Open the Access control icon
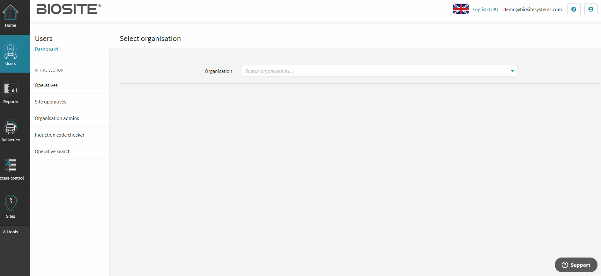This screenshot has height=276, width=601. click(11, 165)
